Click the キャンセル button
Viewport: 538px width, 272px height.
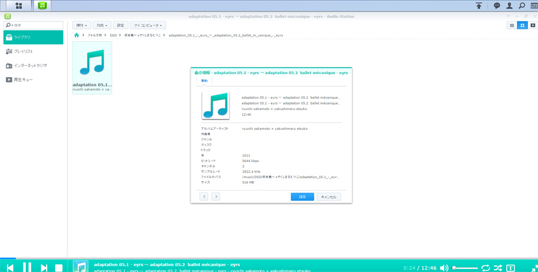[329, 197]
